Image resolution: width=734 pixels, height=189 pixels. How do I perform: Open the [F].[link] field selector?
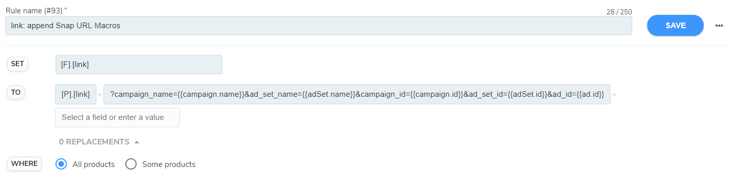point(139,65)
